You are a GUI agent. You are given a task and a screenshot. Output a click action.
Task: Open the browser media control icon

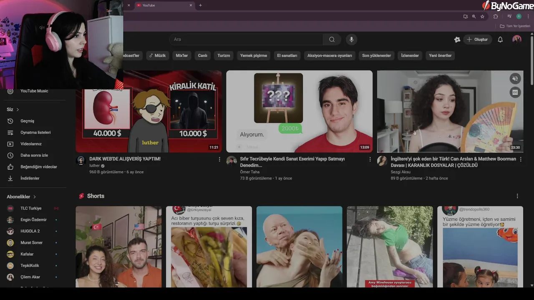coord(509,17)
